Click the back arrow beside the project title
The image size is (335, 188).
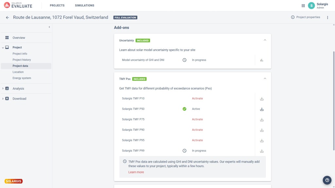(7, 17)
